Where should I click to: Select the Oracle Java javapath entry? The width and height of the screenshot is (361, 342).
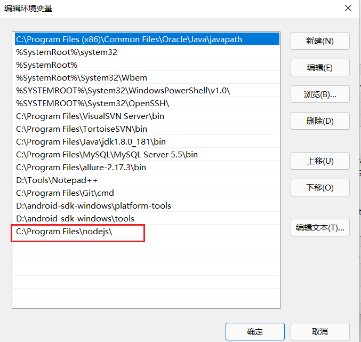point(146,39)
